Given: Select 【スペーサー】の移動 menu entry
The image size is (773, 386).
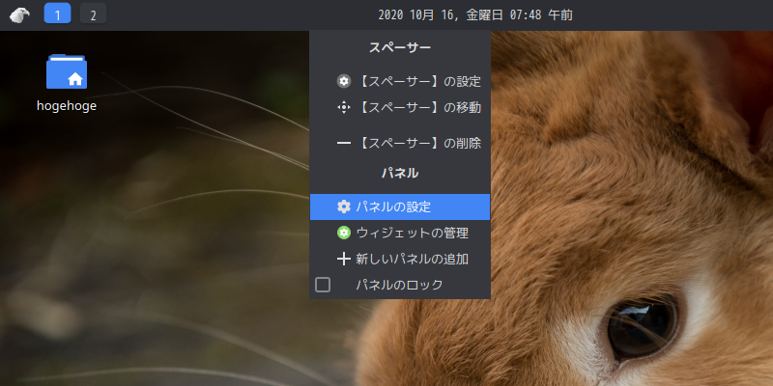Looking at the screenshot, I should [x=400, y=107].
